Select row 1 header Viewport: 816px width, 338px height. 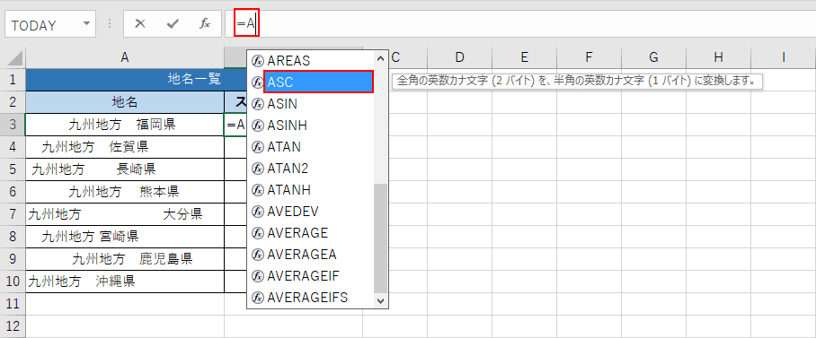pos(13,80)
